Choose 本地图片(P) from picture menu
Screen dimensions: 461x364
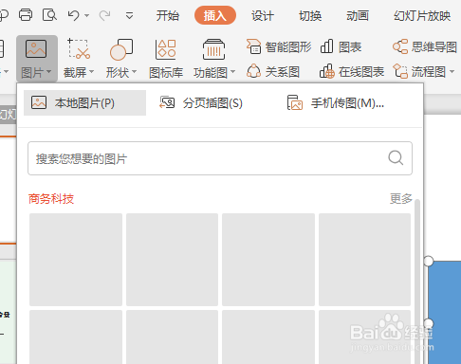coord(84,103)
